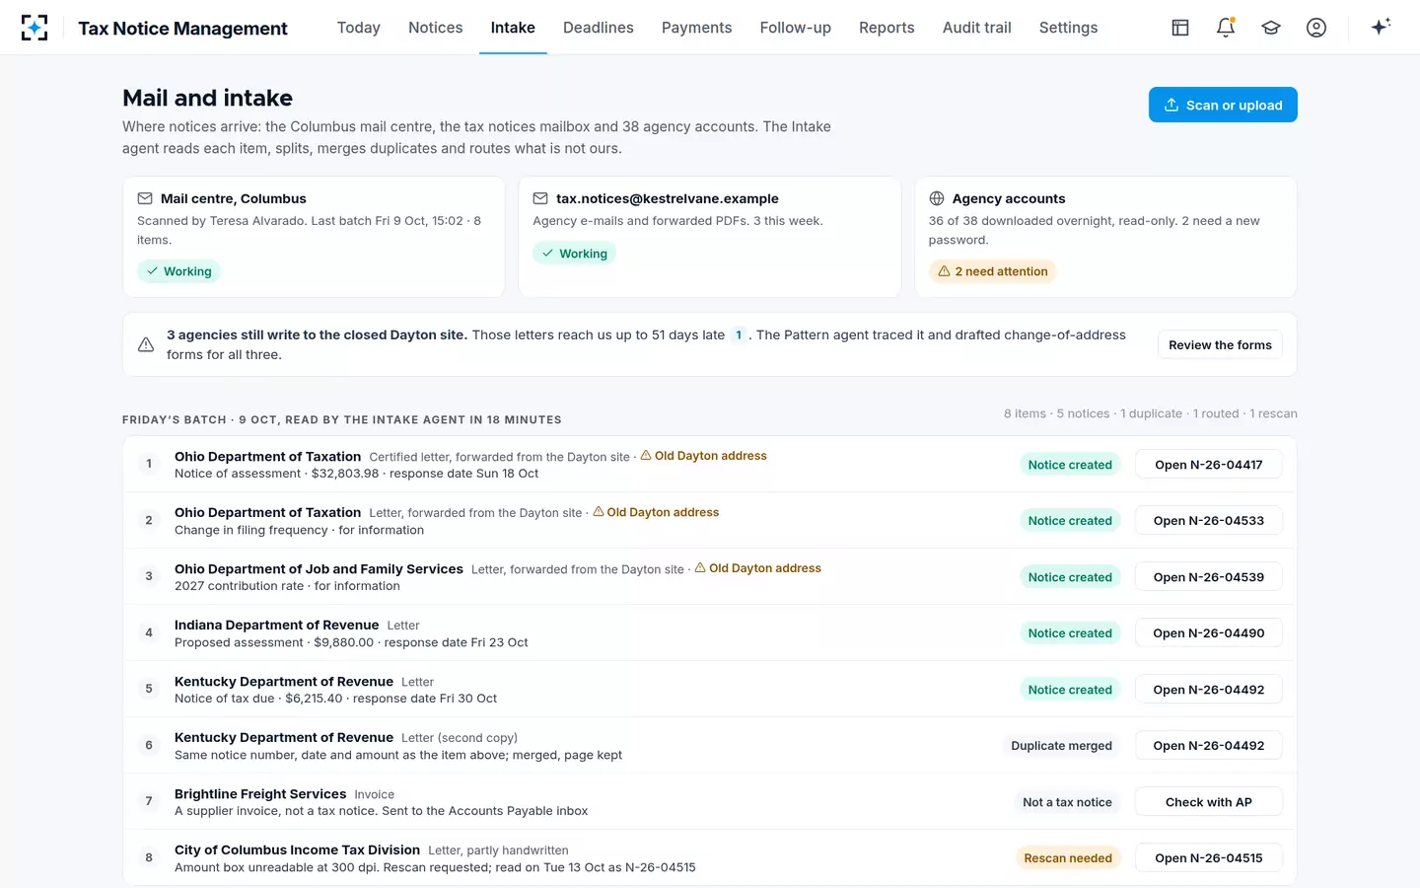Go to Settings tab
Image resolution: width=1420 pixels, height=888 pixels.
[1068, 28]
